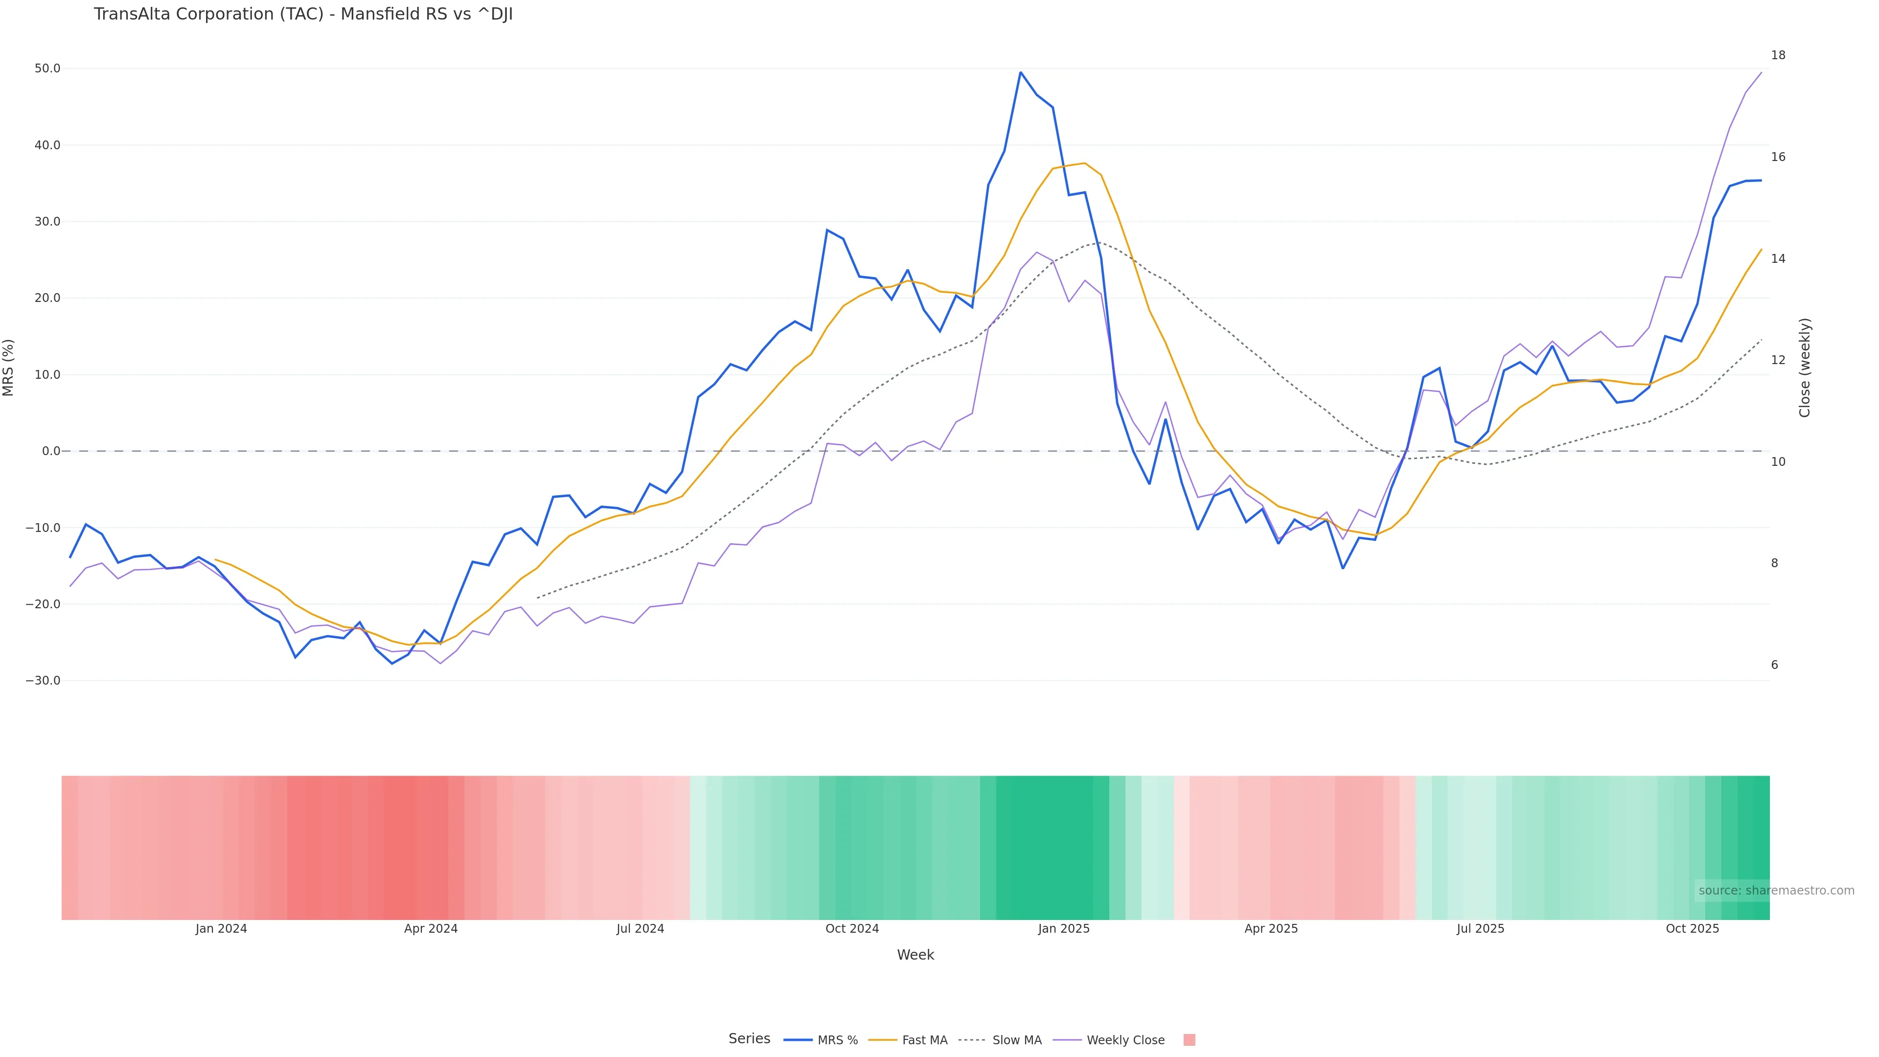
Task: Click the Week x-axis title
Action: point(916,955)
